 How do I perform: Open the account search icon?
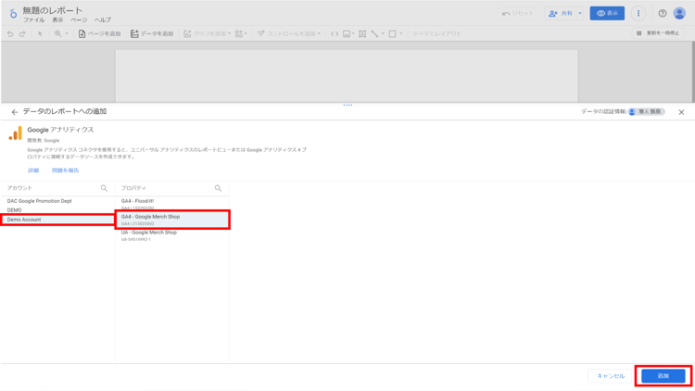click(104, 188)
